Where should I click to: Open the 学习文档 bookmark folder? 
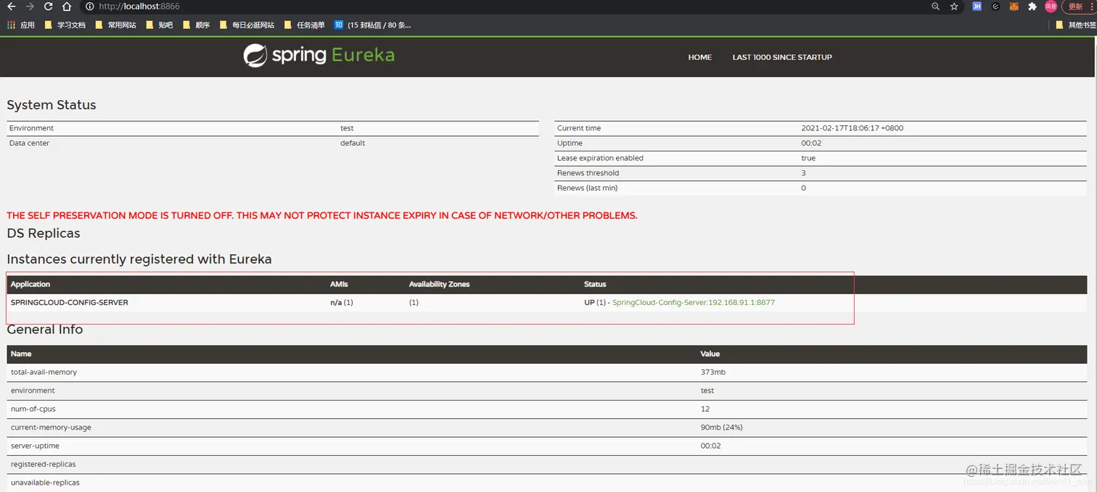pyautogui.click(x=65, y=25)
